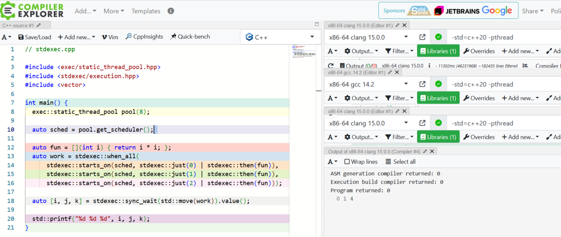Enable Vim editing mode

[x=110, y=36]
